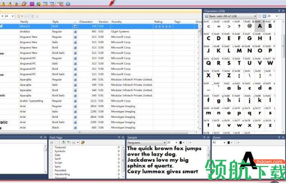Open the Sample text color dropdown arrow
Screen dimensions: 286x183
pos(183,143)
